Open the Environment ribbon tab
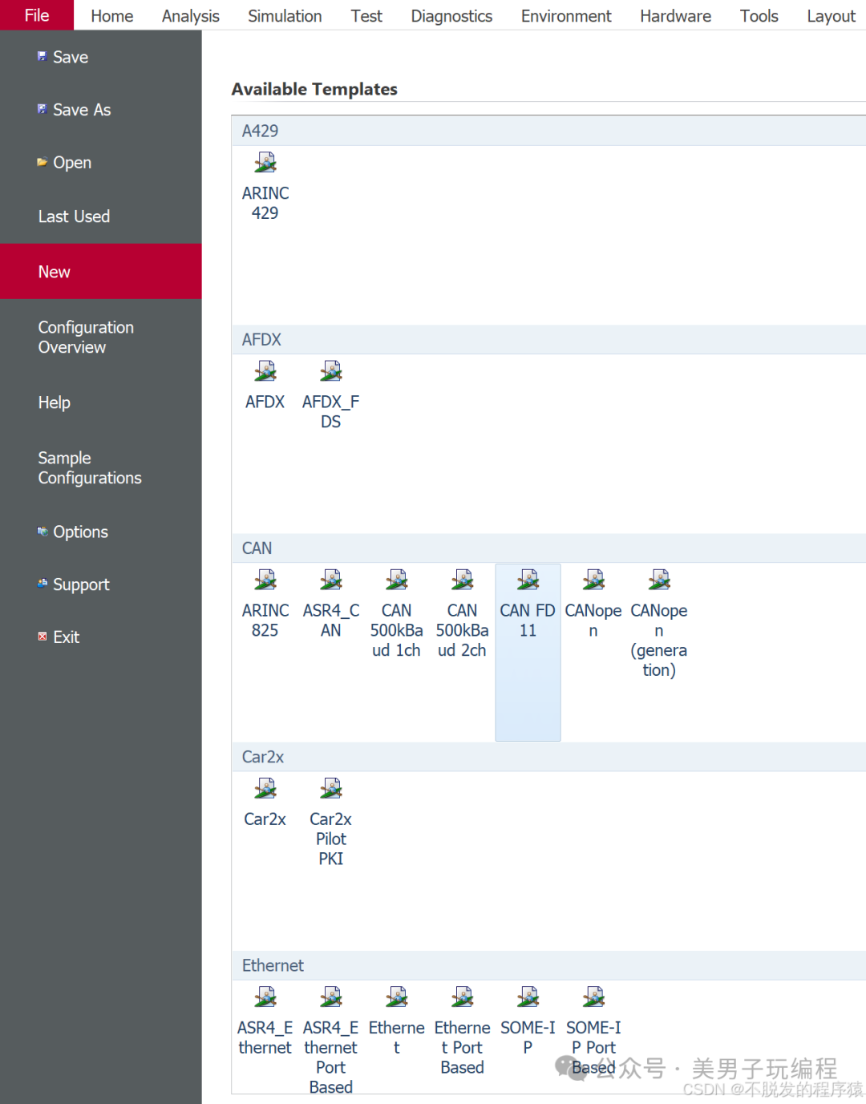Image resolution: width=866 pixels, height=1104 pixels. coord(566,16)
